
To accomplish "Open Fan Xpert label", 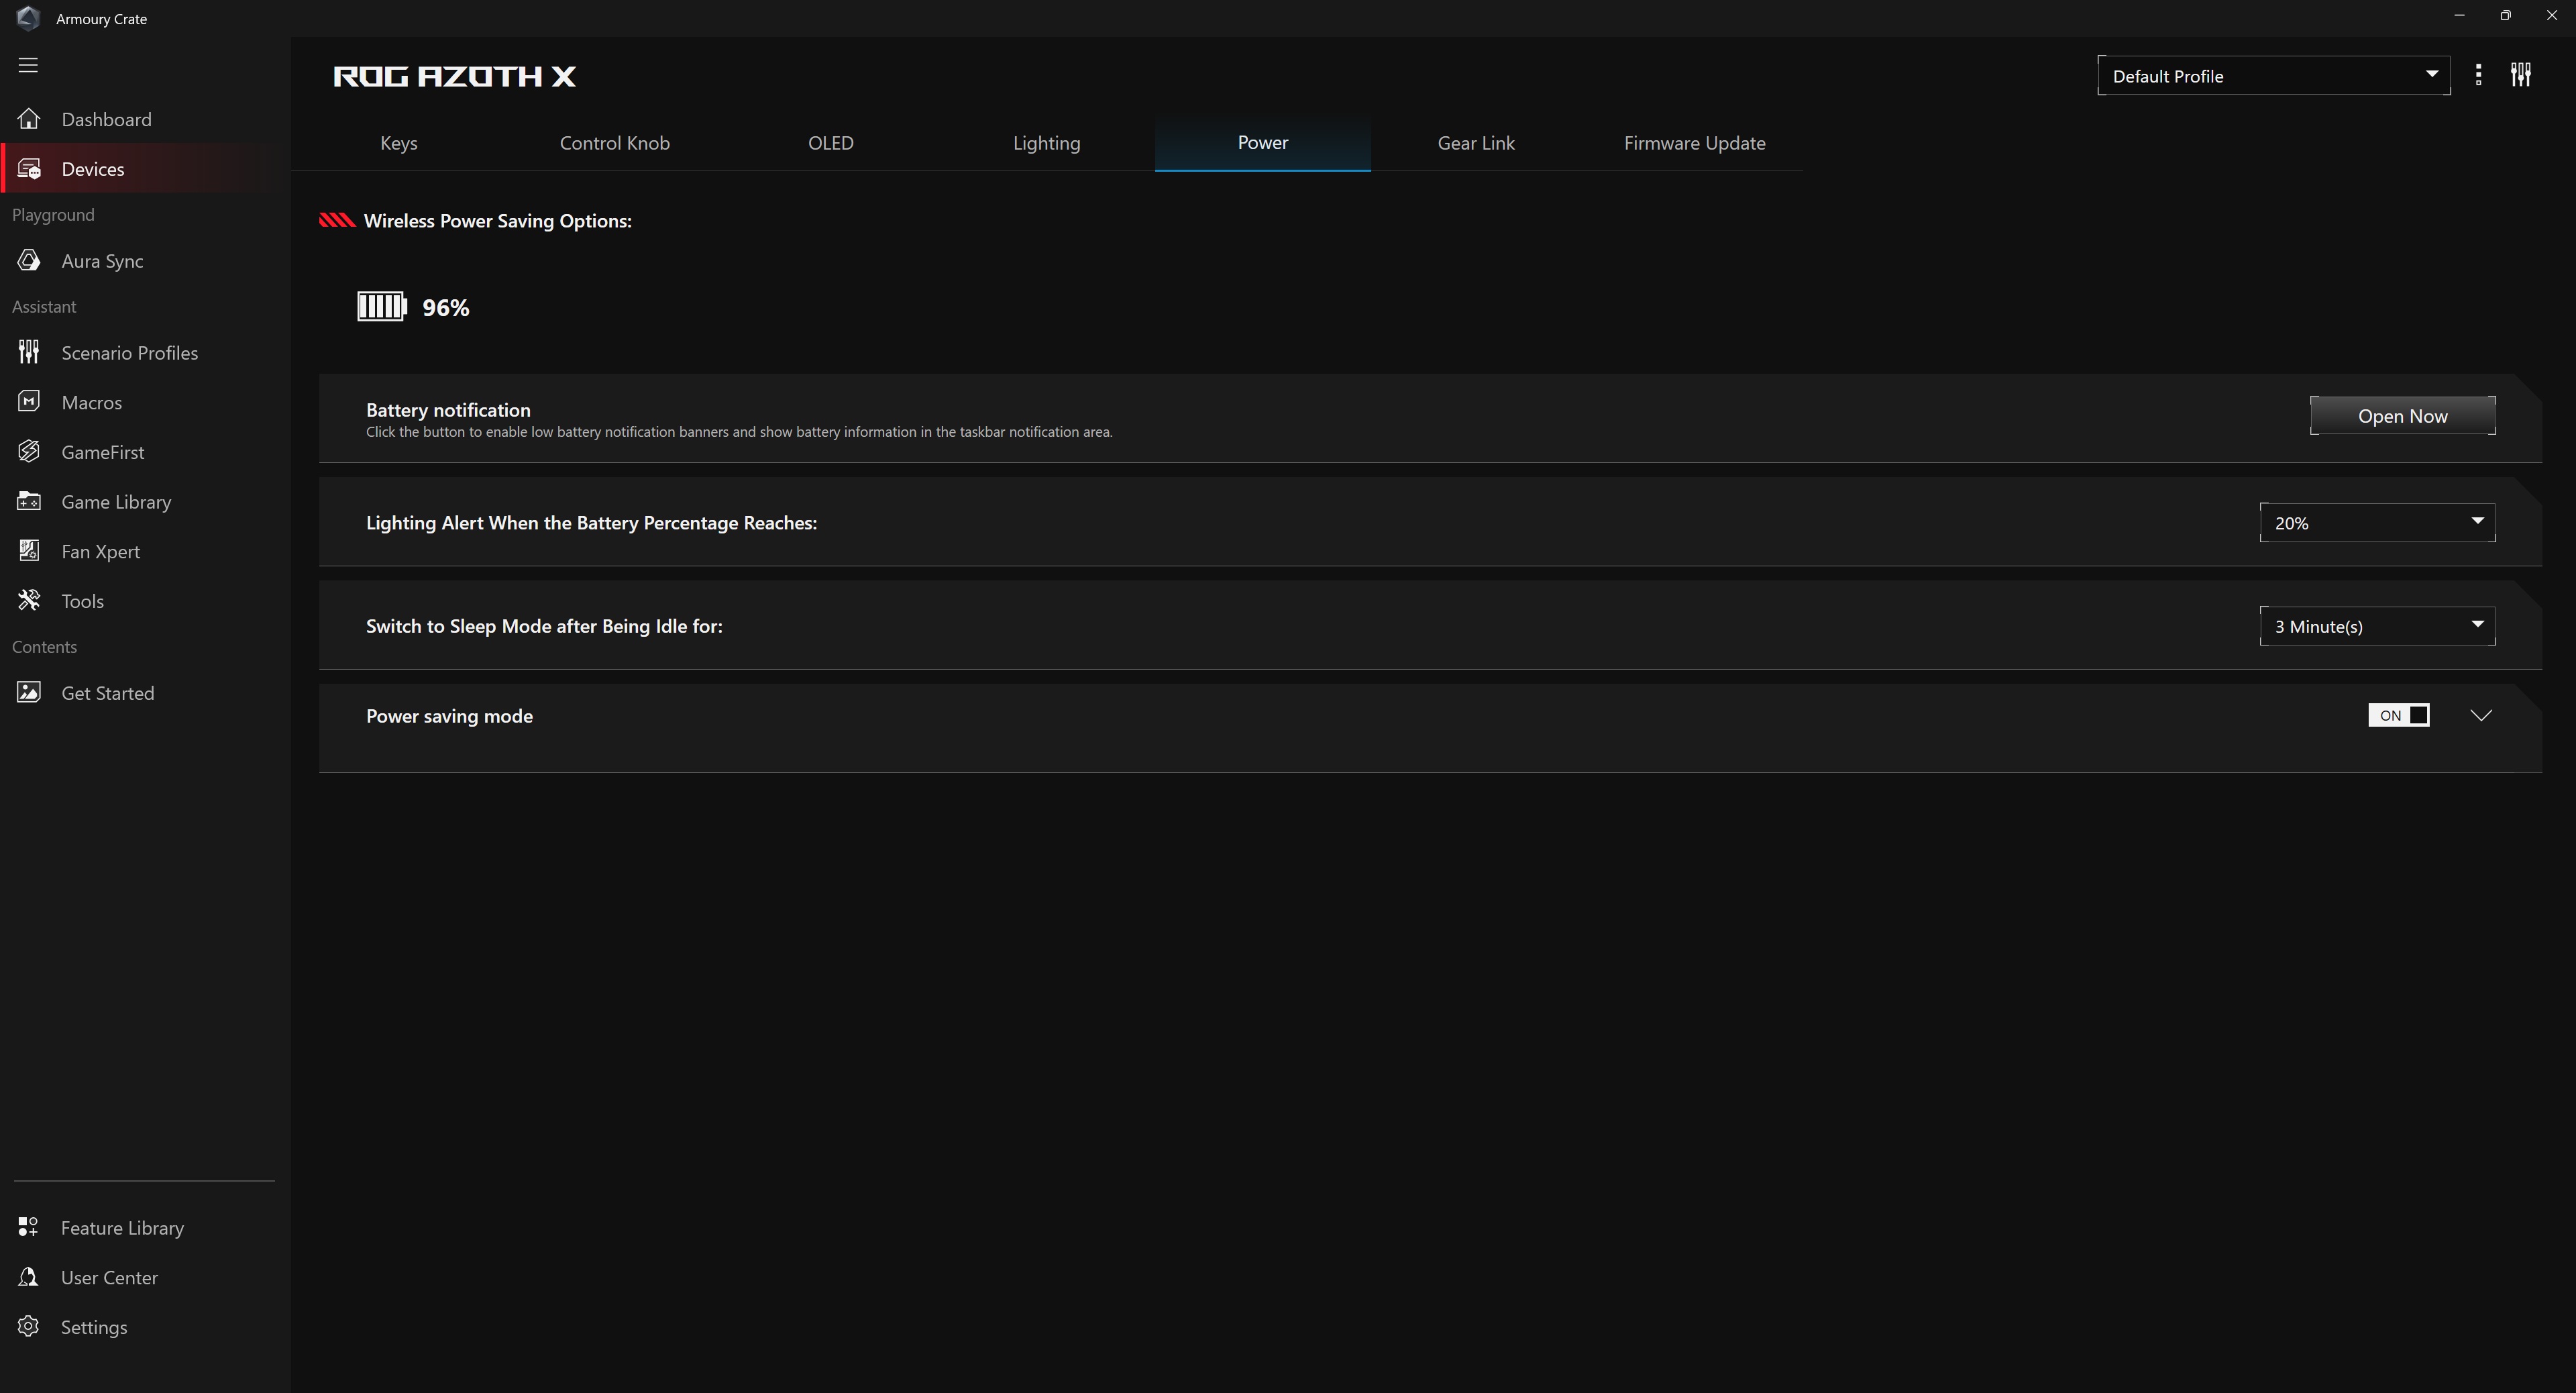I will (x=101, y=552).
